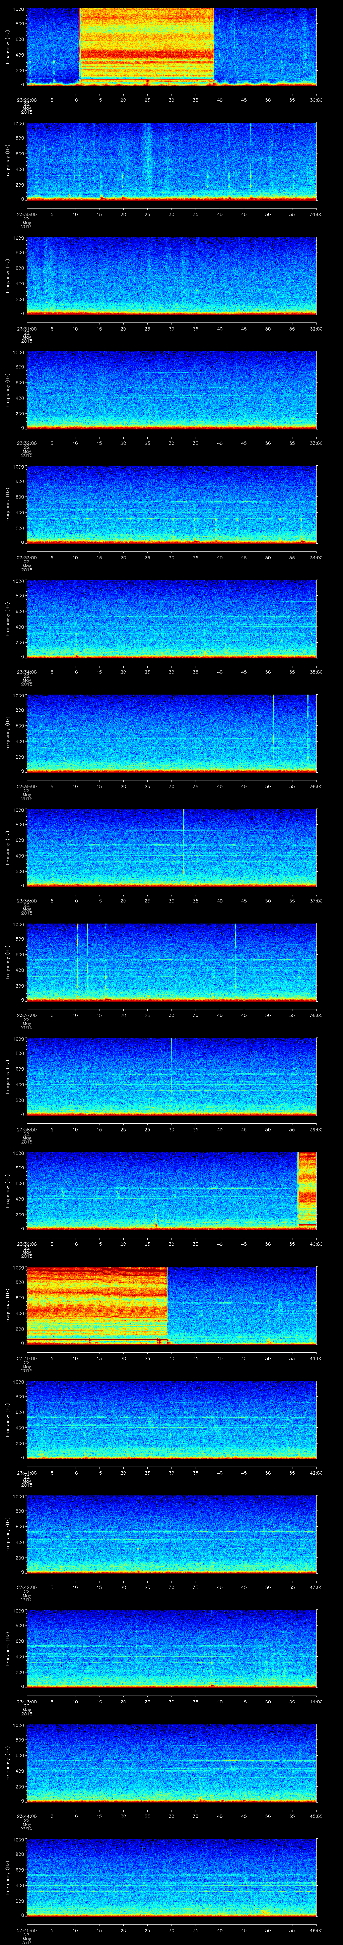Open the spectrogram panel starting at 23:44:00
The height and width of the screenshot is (1945, 343).
(x=171, y=1762)
